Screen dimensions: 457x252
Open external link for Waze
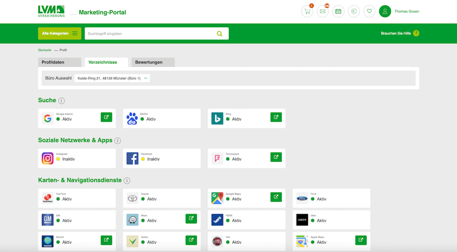[x=191, y=218]
